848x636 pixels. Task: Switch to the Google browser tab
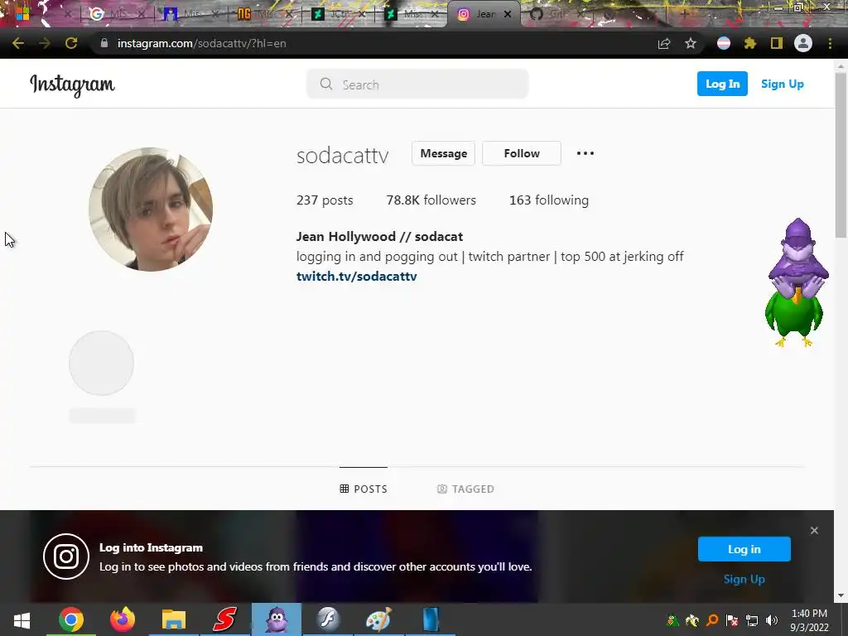[116, 15]
